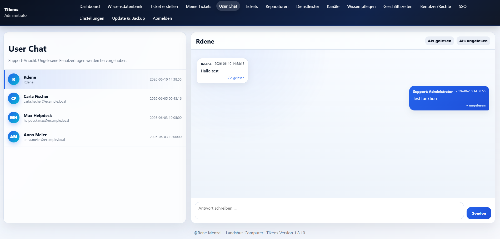Viewport: 500px width, 239px height.
Task: Go to Dienstleister
Action: (x=308, y=6)
